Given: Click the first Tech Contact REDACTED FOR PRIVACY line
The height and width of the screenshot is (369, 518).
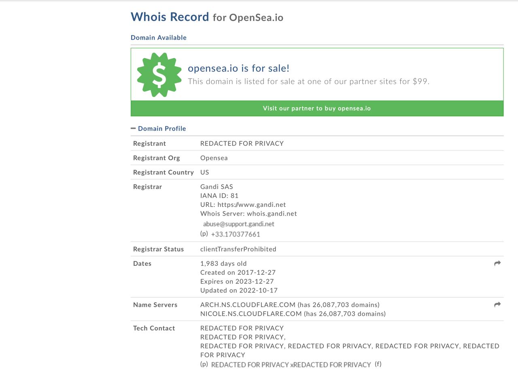Looking at the screenshot, I should (242, 328).
